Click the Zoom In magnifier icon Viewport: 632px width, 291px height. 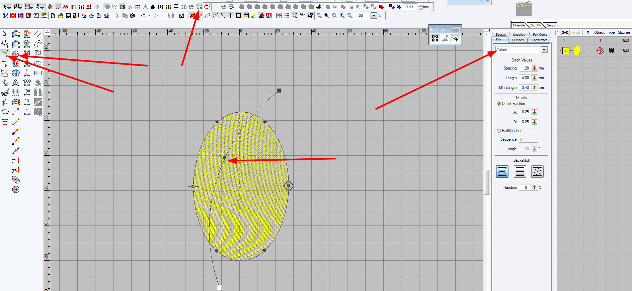click(x=342, y=16)
